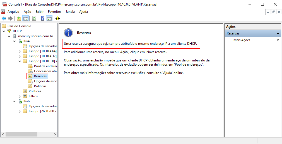
Task: Select Reservas tree item
Action: tap(40, 76)
